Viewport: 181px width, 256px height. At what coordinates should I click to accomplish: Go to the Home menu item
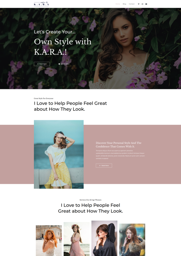pos(118,4)
